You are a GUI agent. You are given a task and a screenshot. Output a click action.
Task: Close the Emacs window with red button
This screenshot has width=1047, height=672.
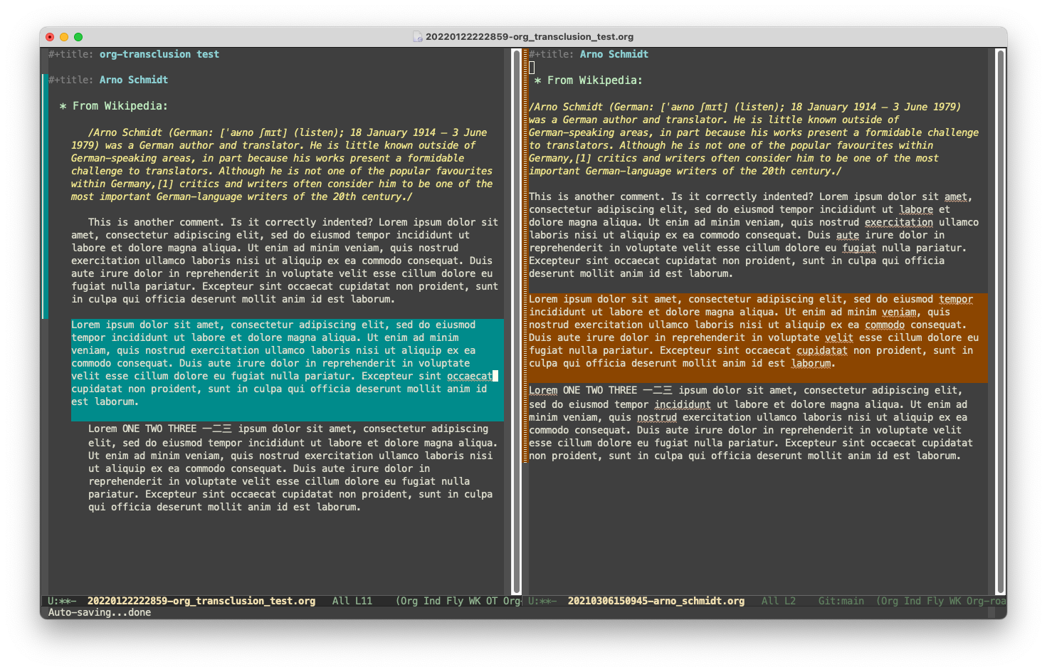(x=50, y=37)
